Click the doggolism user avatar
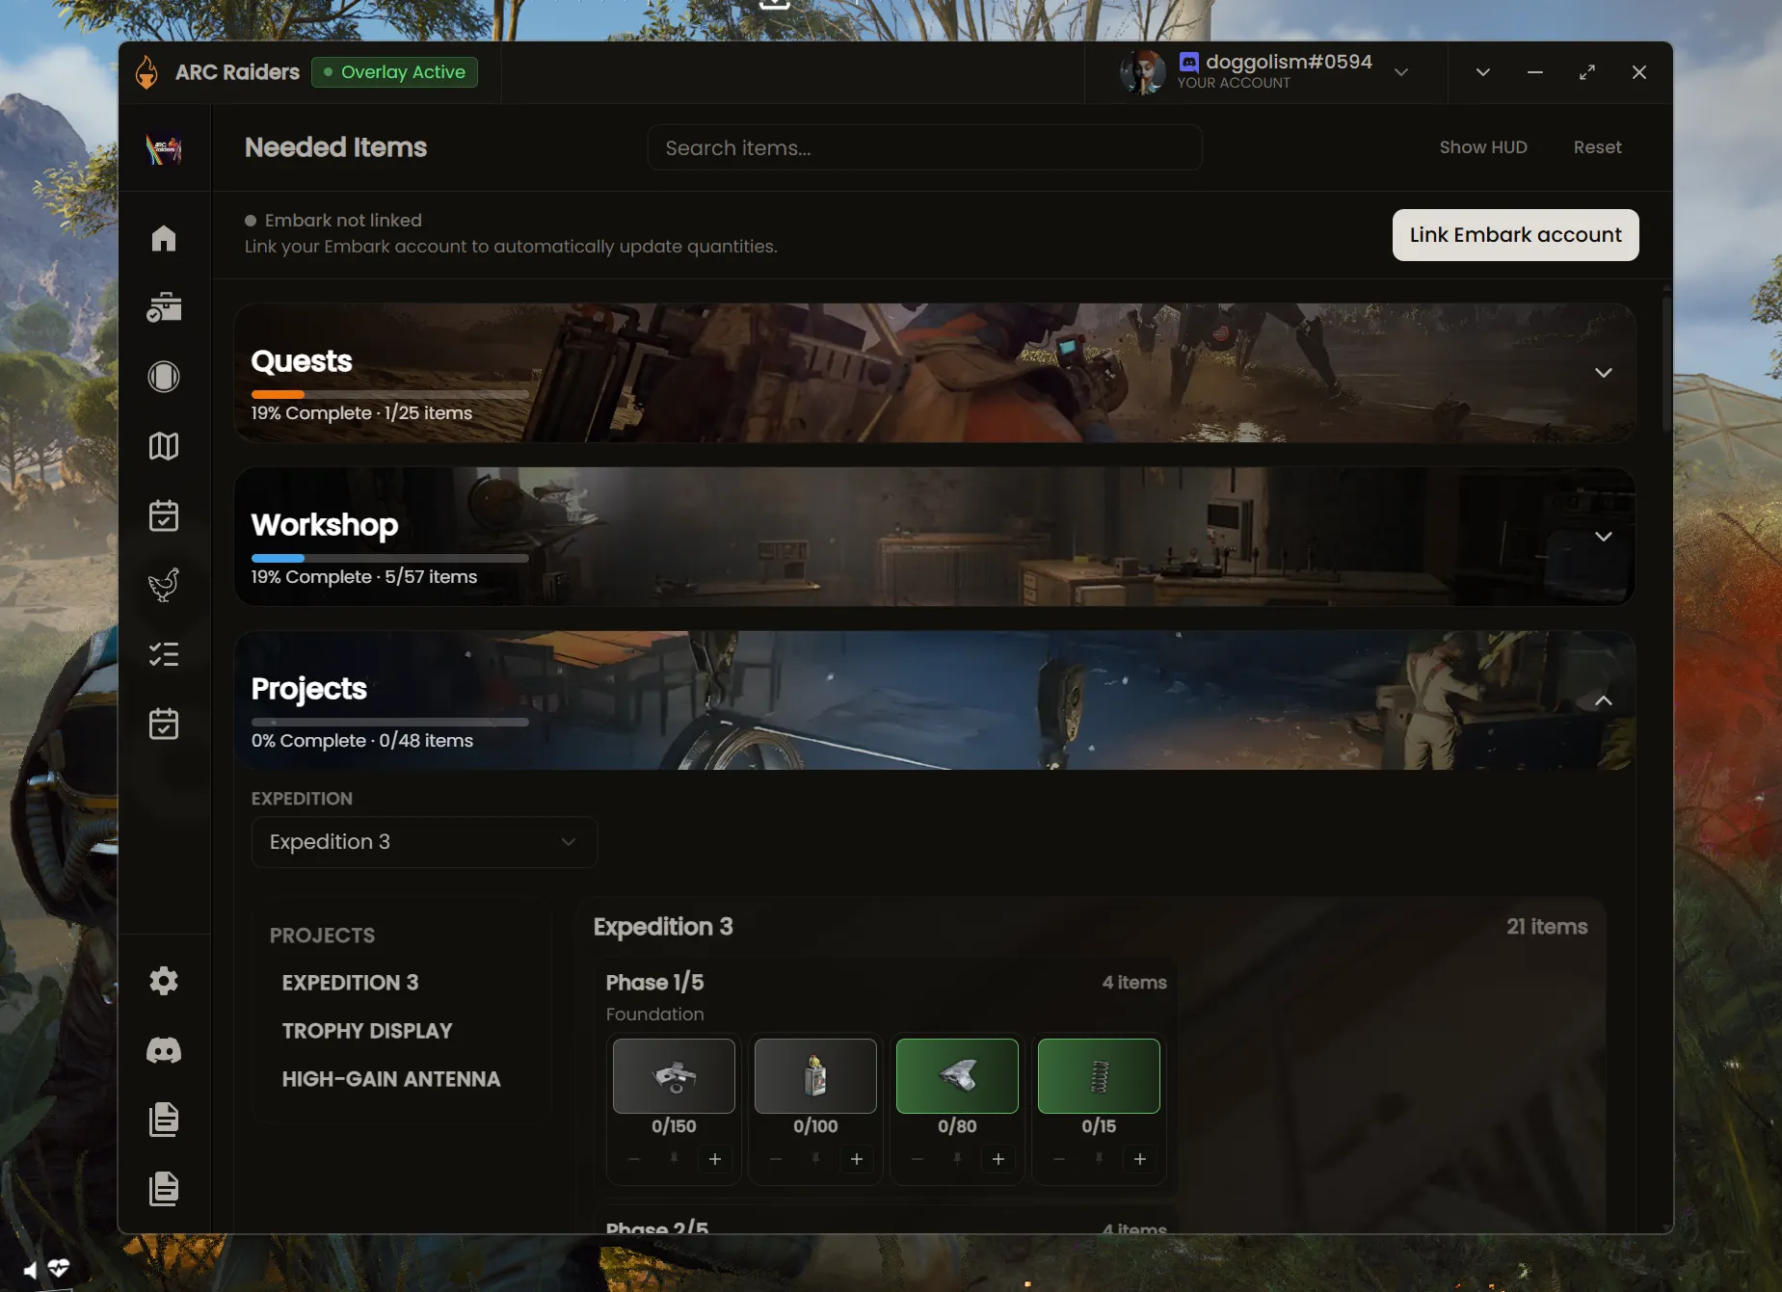The width and height of the screenshot is (1782, 1292). 1143,72
